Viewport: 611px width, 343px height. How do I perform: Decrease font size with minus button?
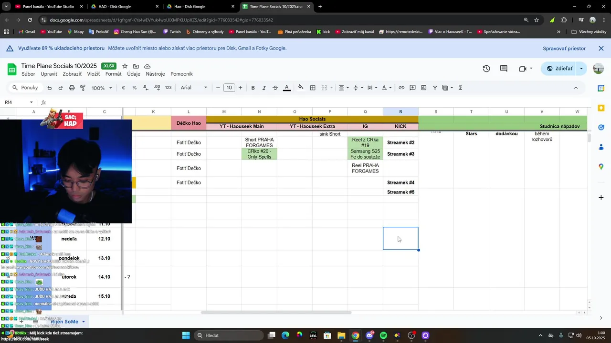click(x=218, y=88)
